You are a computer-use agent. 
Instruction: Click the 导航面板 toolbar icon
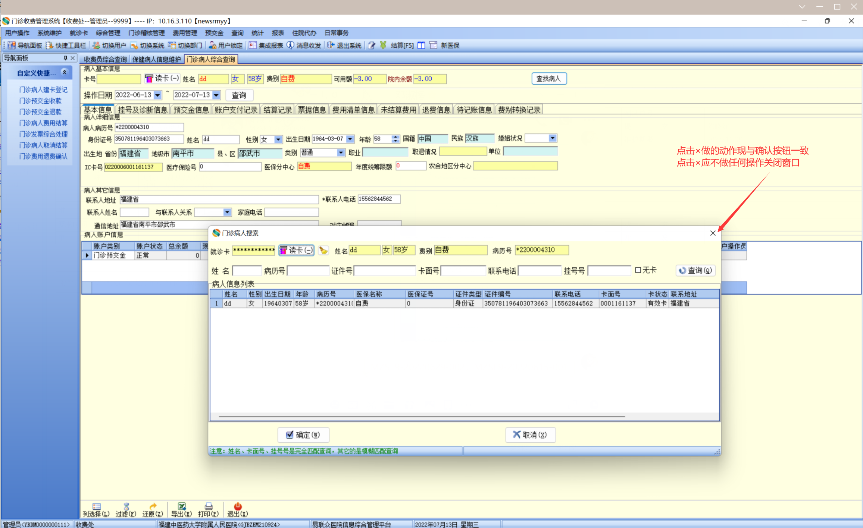pos(12,45)
